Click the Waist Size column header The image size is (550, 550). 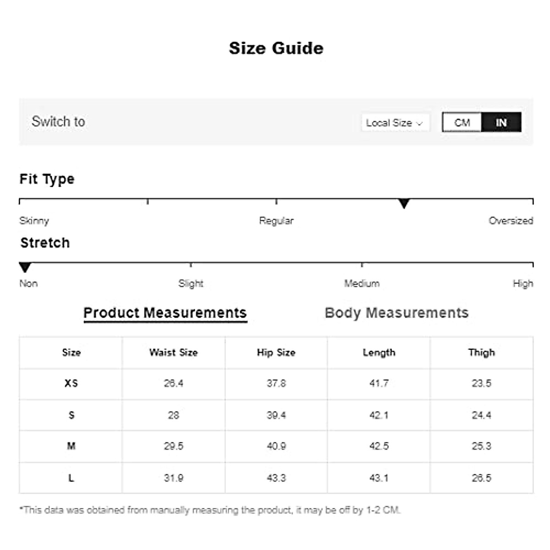coord(173,352)
